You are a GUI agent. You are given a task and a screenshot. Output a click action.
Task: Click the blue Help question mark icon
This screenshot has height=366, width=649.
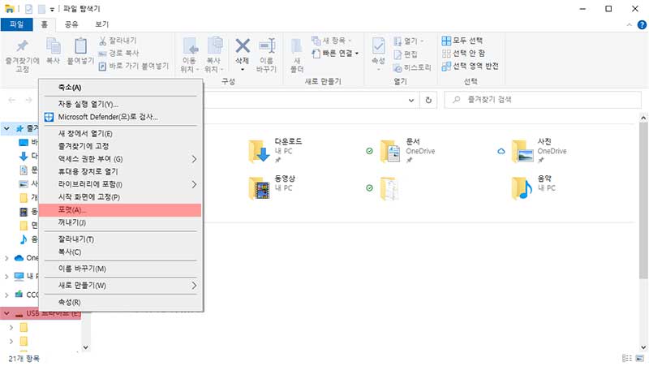642,25
